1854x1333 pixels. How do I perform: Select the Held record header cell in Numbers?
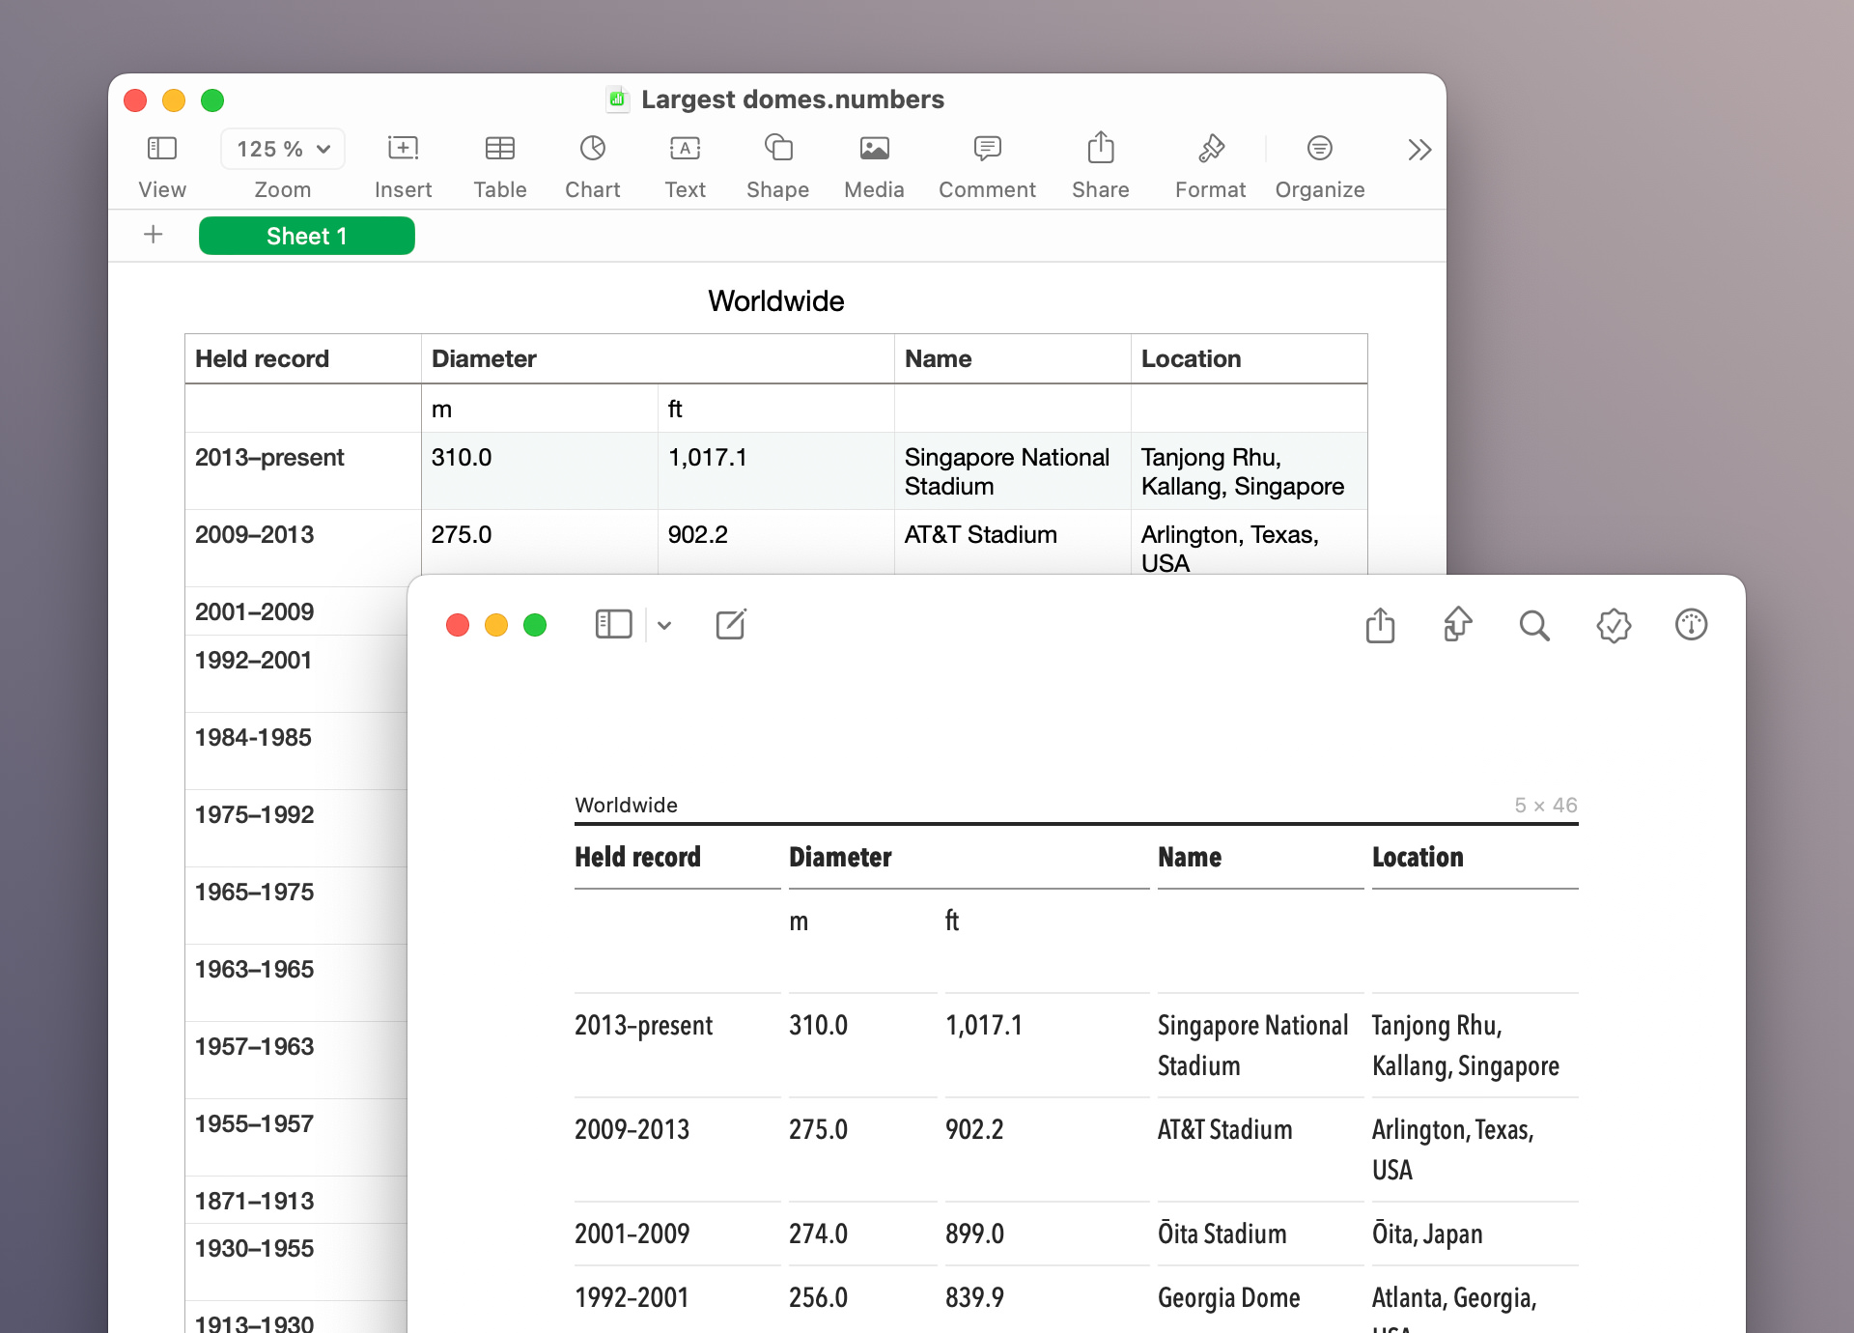pos(303,358)
